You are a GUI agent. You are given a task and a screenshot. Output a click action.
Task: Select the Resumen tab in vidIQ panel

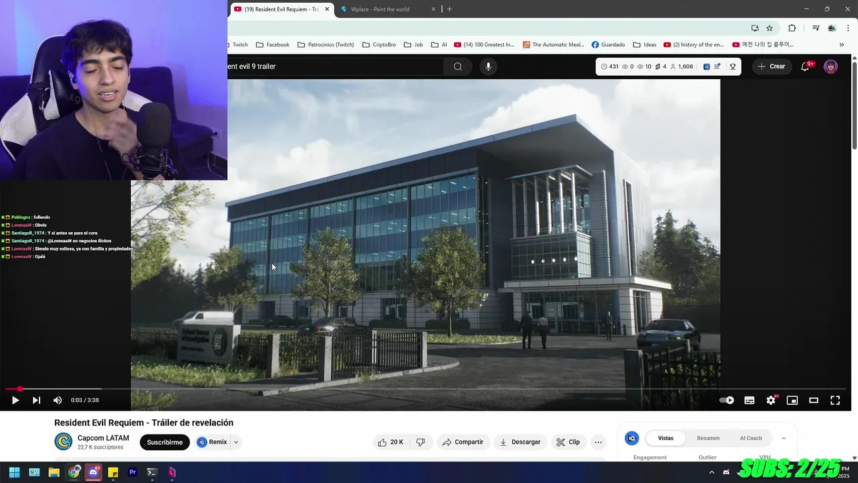click(708, 438)
